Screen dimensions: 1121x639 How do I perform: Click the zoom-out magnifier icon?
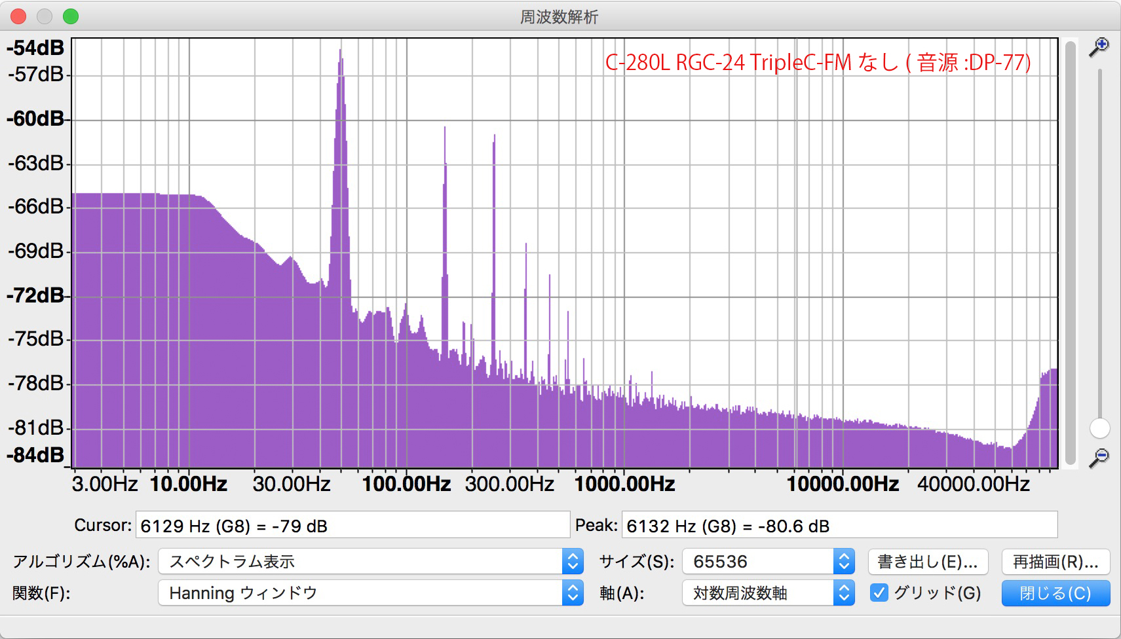pos(1099,458)
